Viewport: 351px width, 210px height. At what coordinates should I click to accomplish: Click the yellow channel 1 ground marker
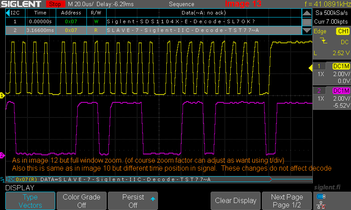click(x=2, y=95)
